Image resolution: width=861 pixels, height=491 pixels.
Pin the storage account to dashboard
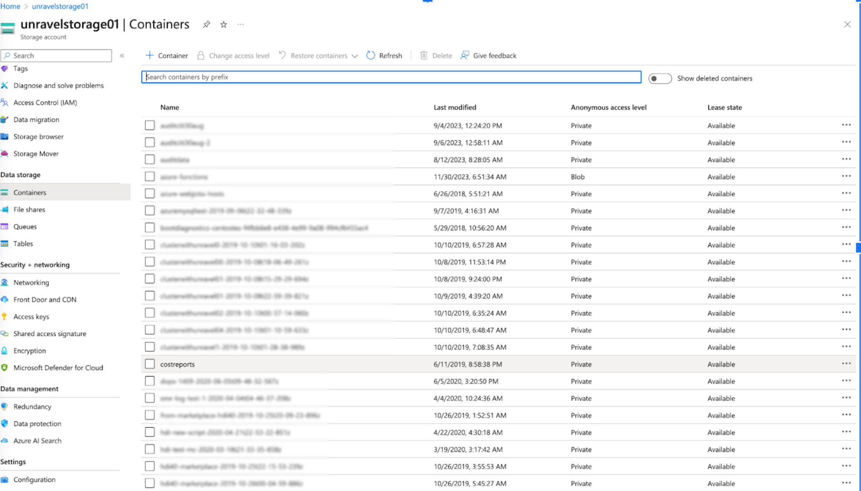tap(207, 24)
